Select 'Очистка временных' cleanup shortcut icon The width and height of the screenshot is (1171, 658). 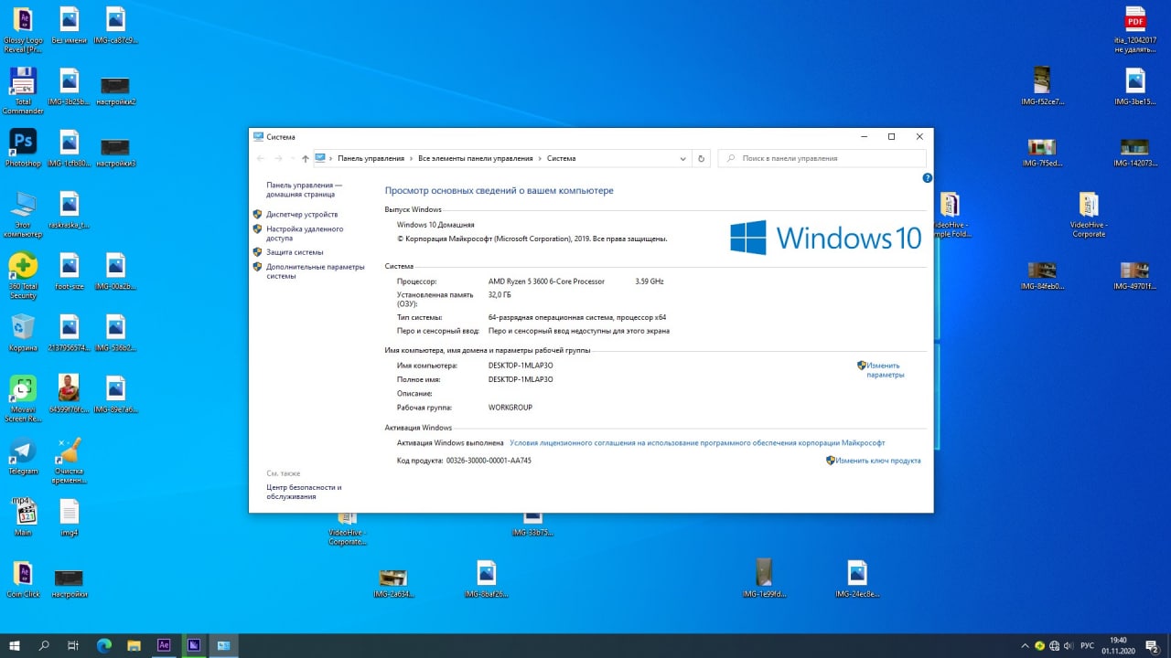[69, 461]
